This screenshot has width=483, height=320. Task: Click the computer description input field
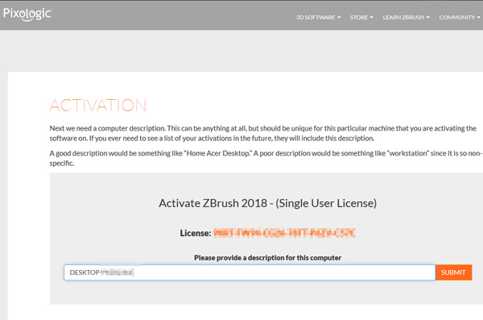pos(250,272)
